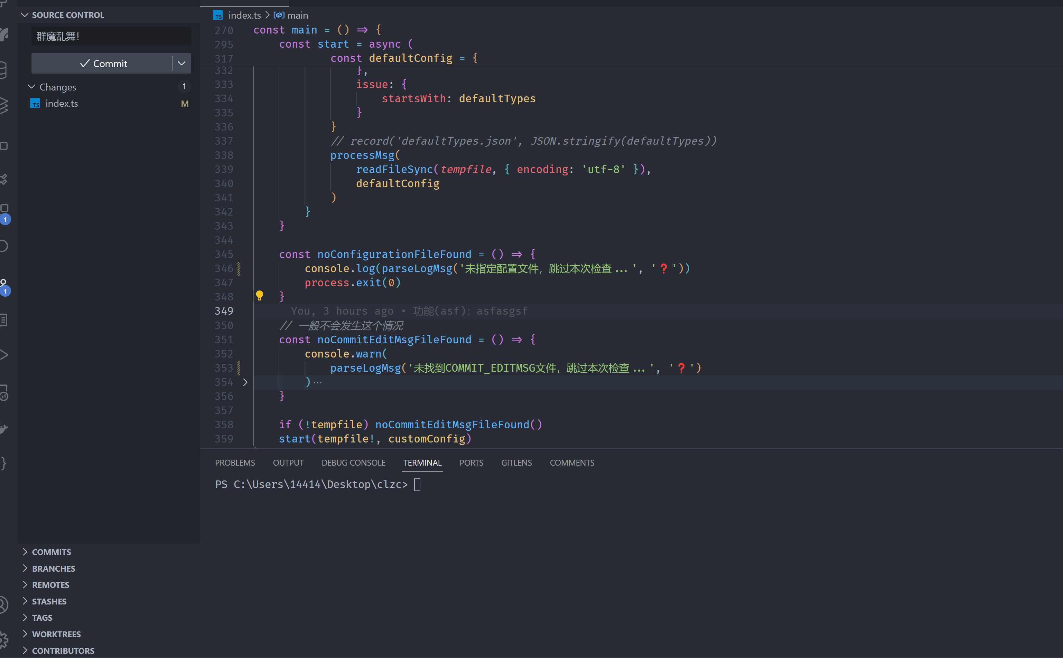
Task: Open the Docker whale activity icon
Action: click(4, 428)
